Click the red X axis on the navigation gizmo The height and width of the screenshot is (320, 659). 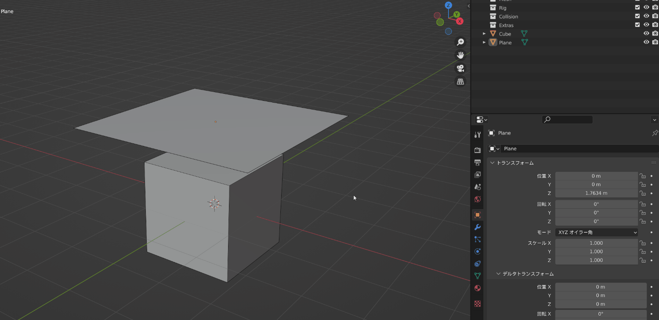tap(460, 21)
